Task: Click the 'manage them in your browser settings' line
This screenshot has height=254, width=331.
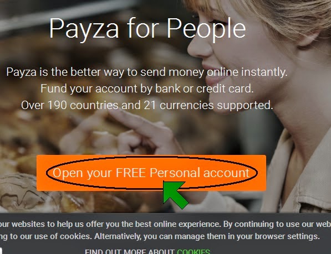Action: click(x=160, y=236)
